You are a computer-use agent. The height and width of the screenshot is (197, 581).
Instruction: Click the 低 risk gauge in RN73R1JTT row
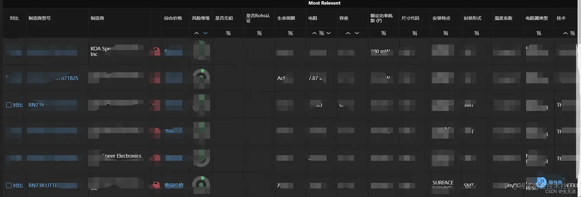coord(201,184)
